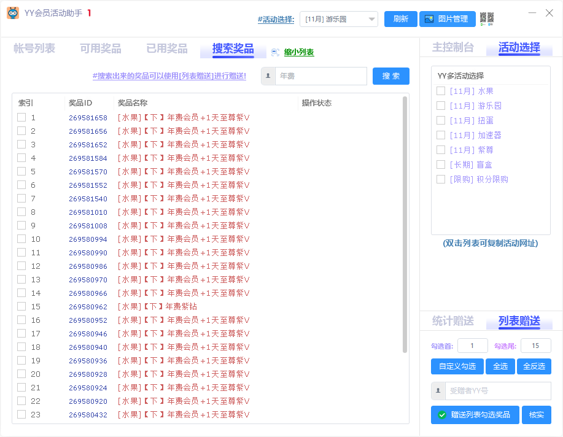
Task: Enable the [11月] 扭蛋 activity checkbox
Action: [441, 120]
